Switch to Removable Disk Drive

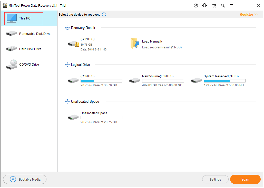point(29,34)
